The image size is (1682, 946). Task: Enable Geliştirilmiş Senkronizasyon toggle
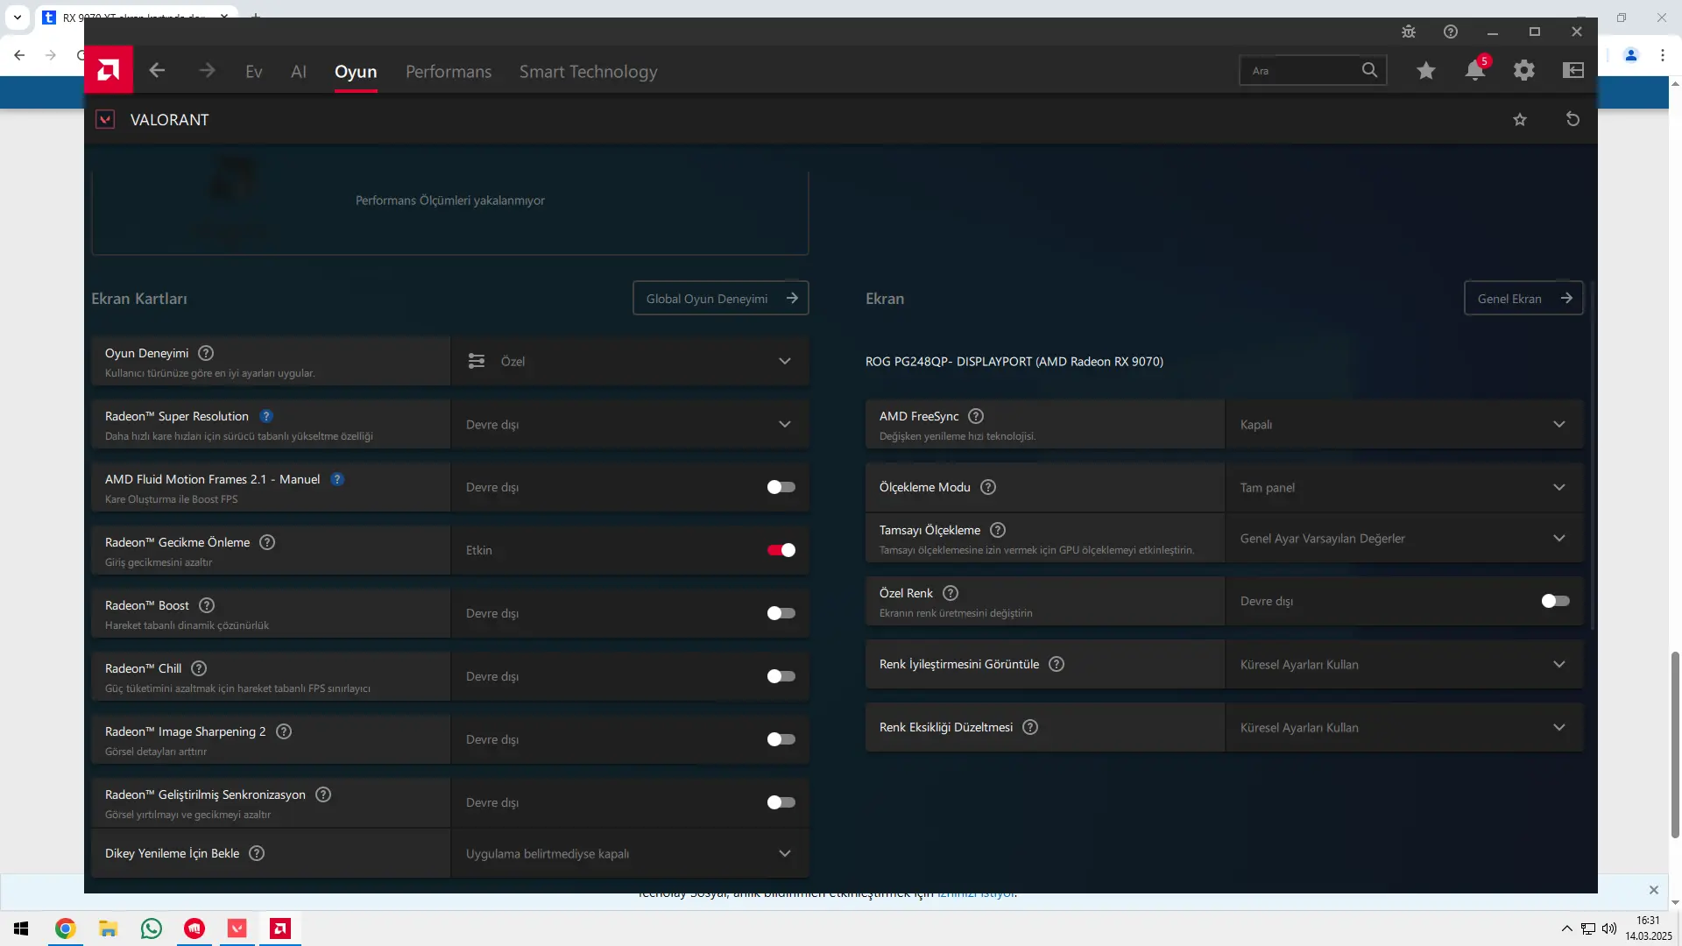click(x=781, y=802)
